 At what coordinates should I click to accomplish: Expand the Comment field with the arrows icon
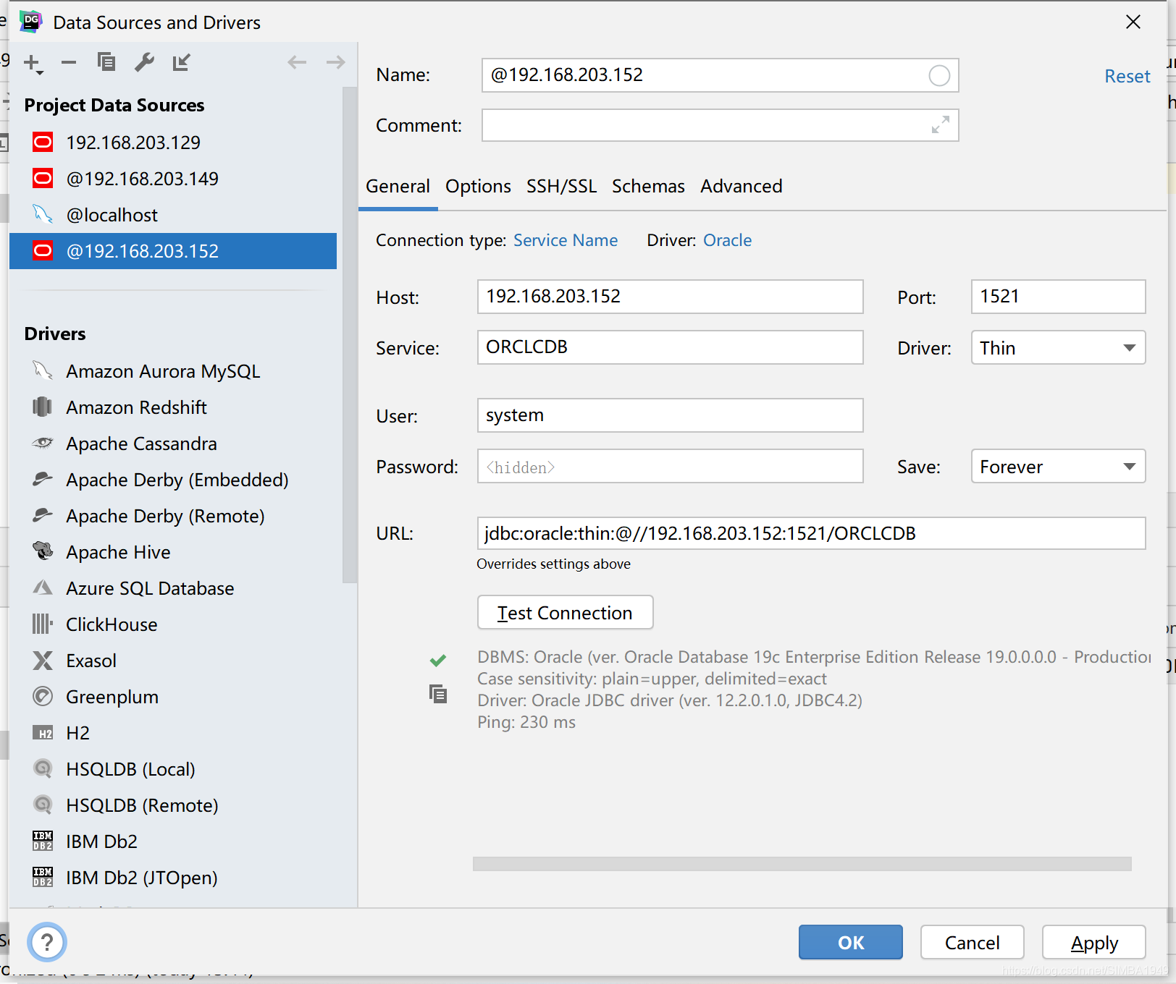tap(940, 125)
